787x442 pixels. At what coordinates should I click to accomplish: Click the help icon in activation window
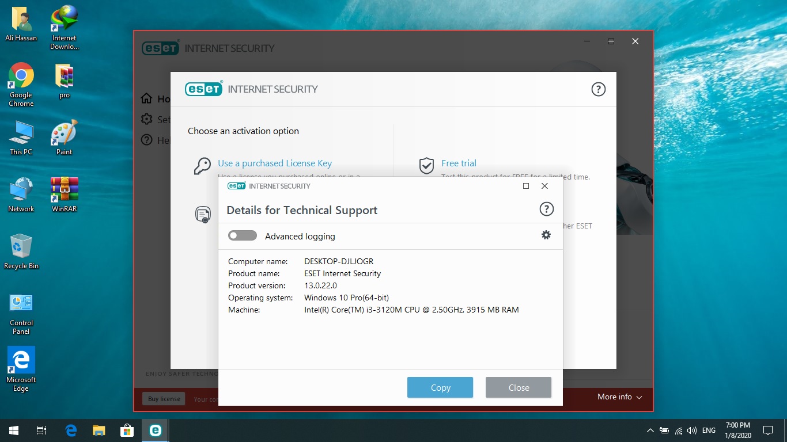[x=599, y=89]
